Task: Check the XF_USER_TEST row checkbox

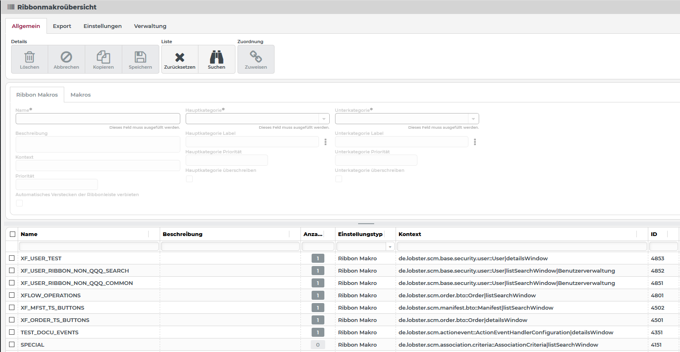Action: point(12,258)
